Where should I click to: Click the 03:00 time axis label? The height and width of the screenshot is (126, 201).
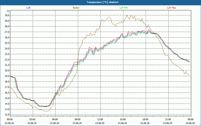[x=32, y=119]
